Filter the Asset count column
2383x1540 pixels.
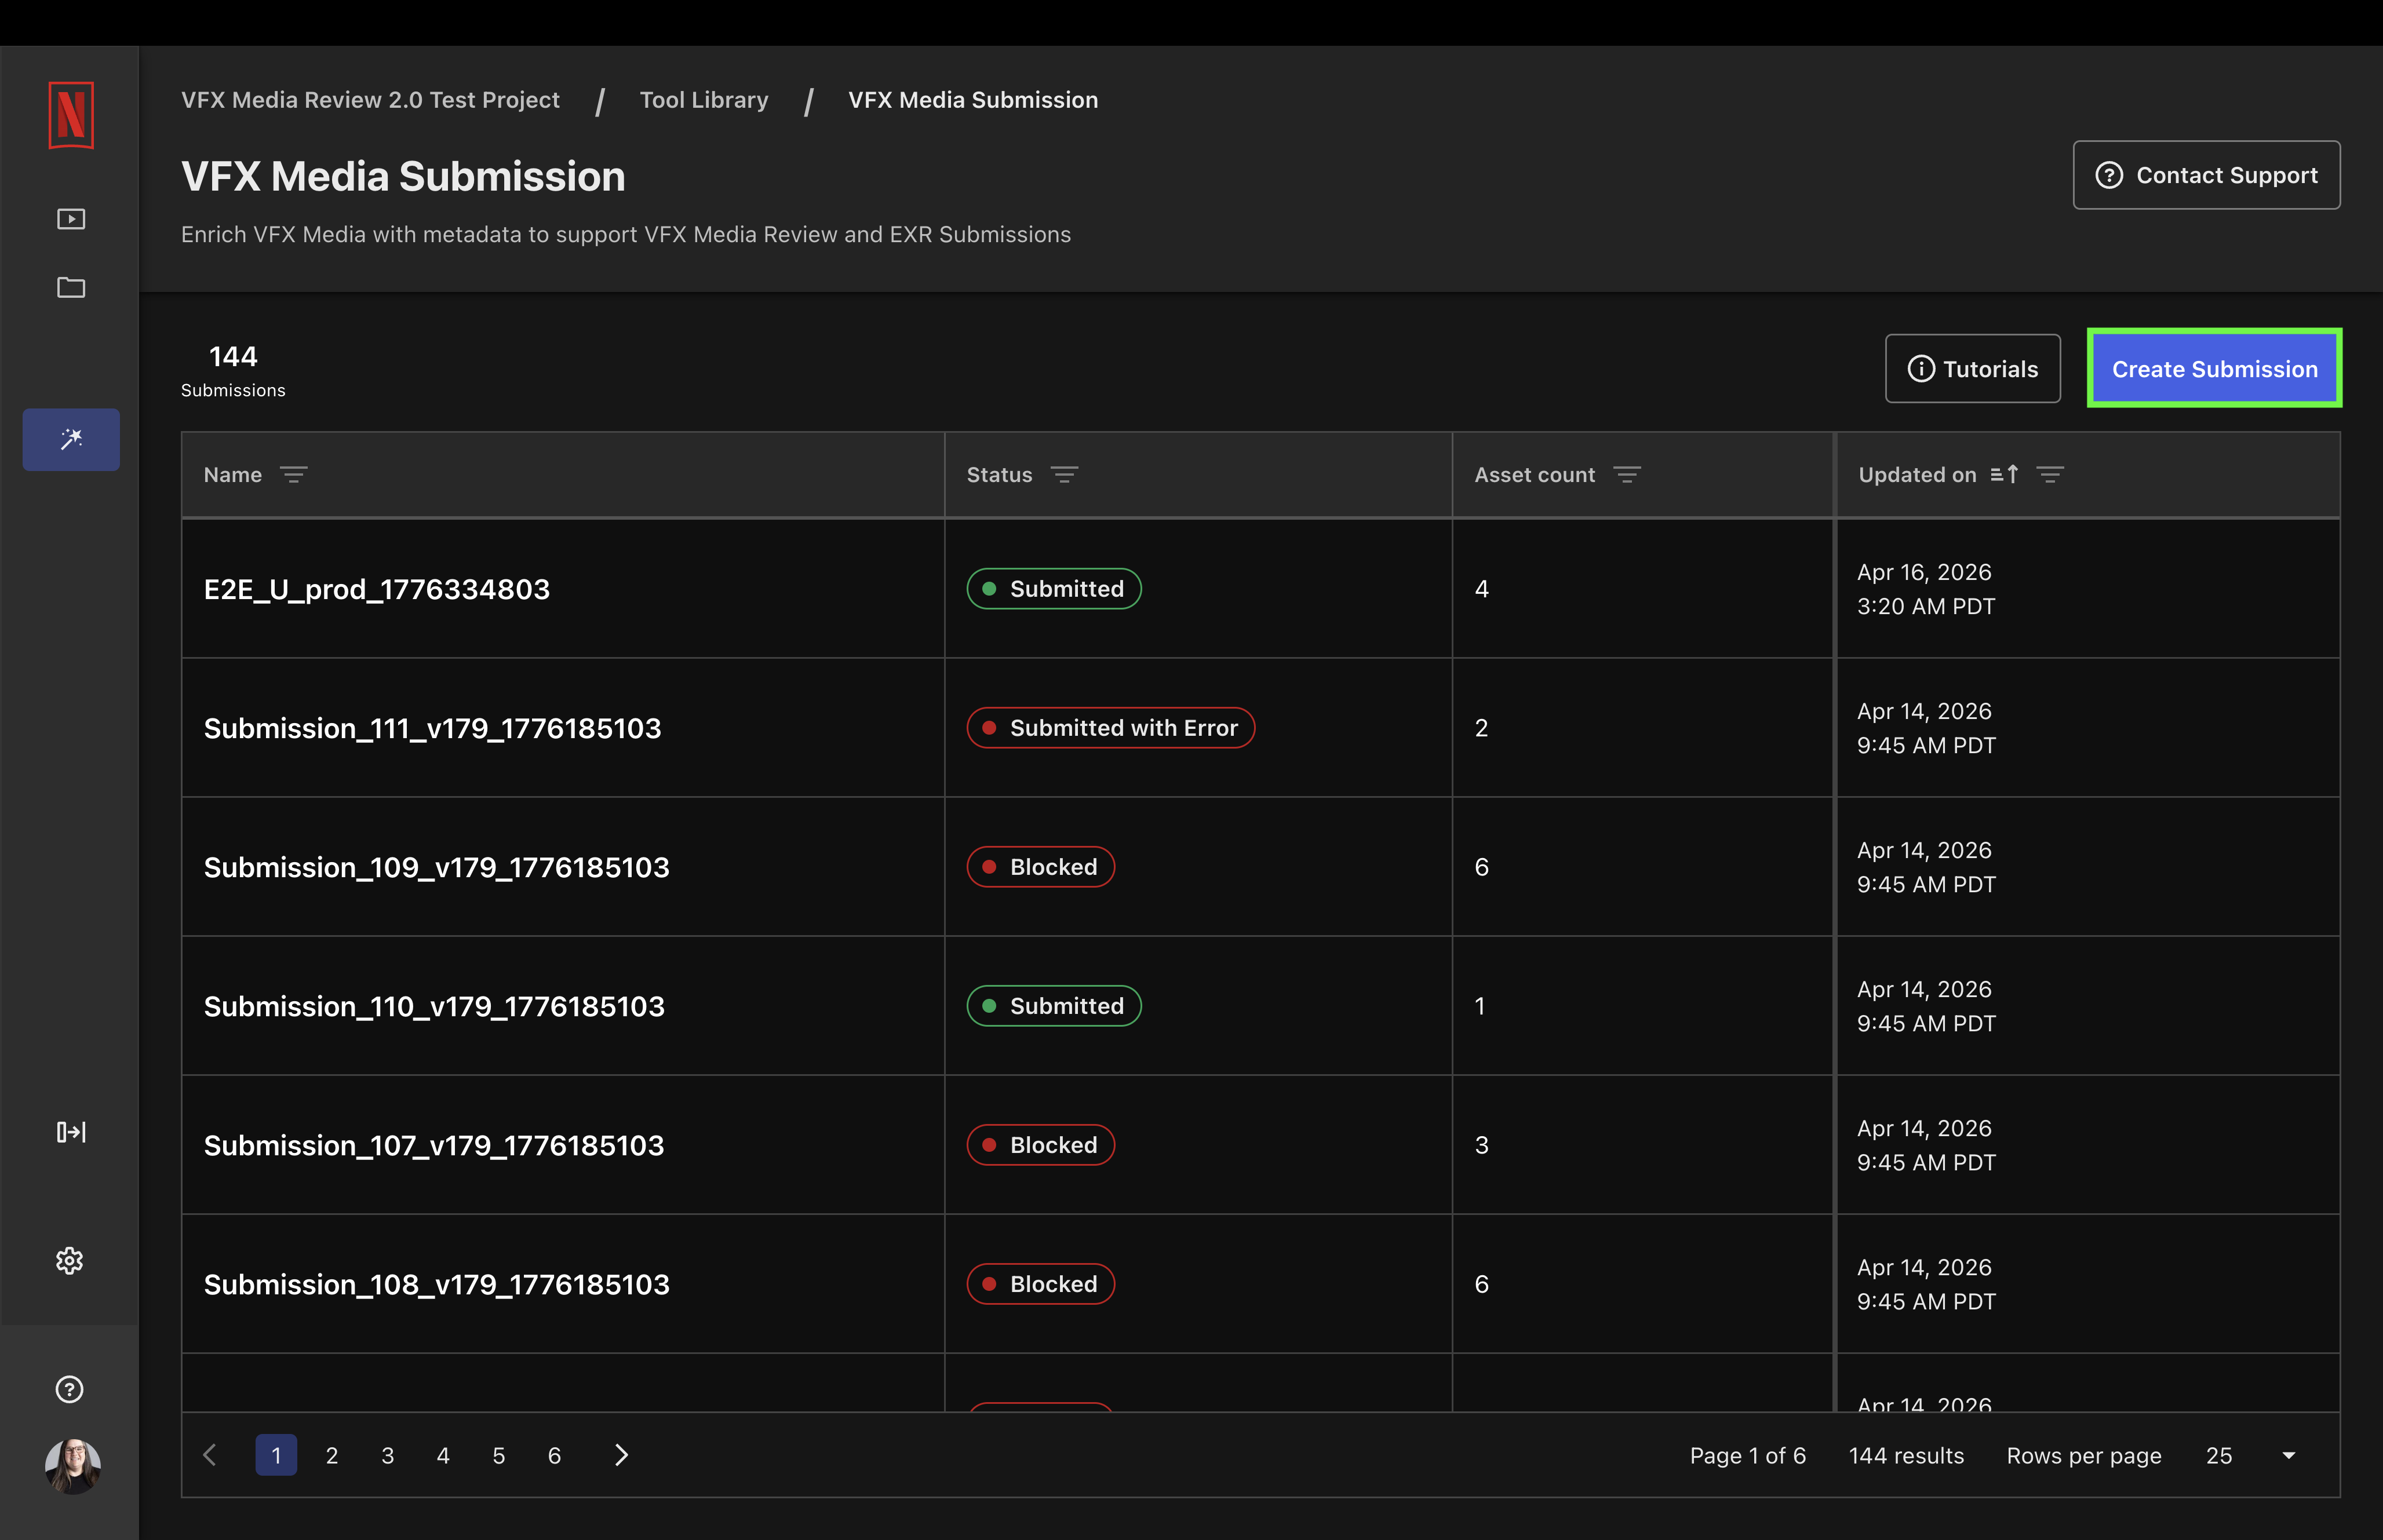tap(1627, 475)
